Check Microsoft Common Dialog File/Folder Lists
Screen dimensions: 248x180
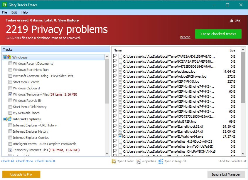pyautogui.click(x=10, y=76)
